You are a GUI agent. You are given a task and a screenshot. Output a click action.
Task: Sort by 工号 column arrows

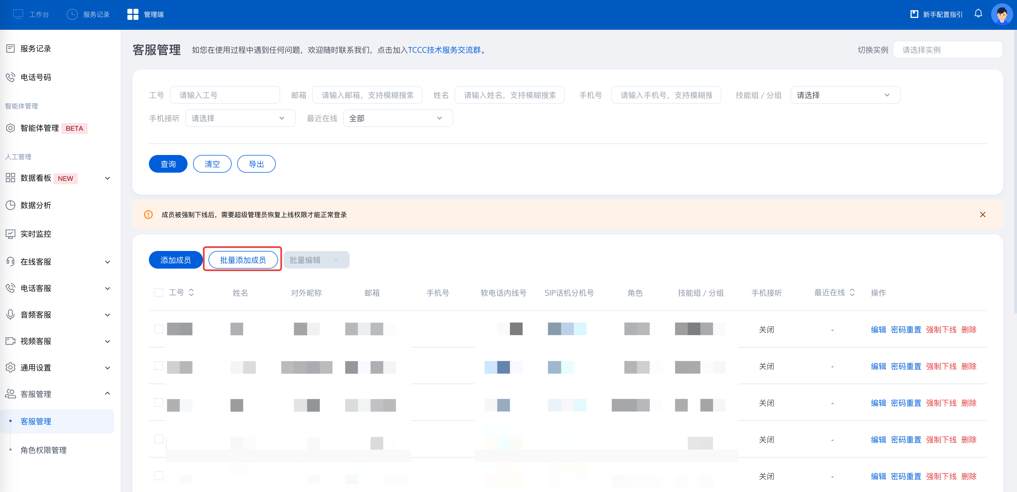point(191,293)
